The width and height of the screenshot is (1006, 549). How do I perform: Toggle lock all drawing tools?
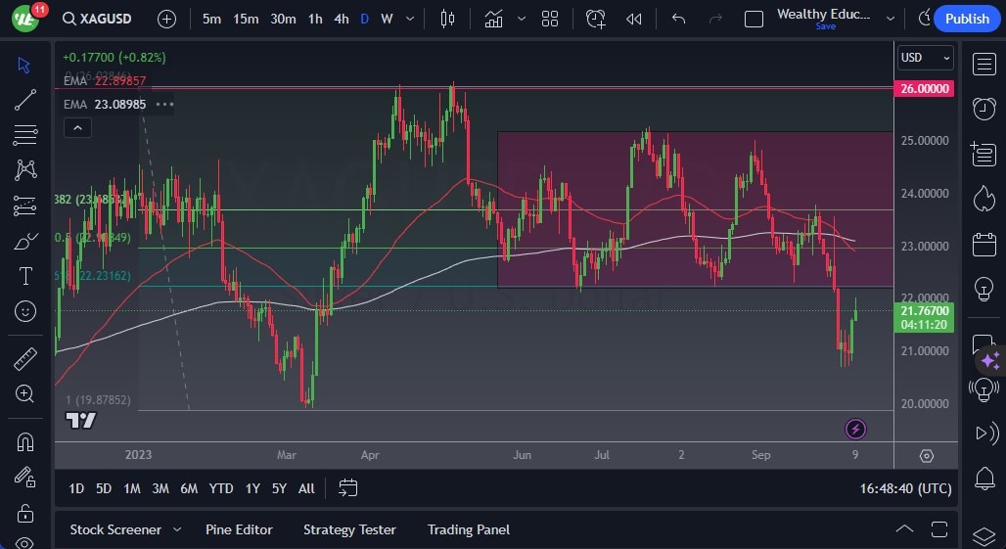tap(25, 513)
